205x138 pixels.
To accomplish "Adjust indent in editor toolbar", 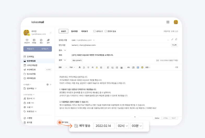I will (117, 67).
